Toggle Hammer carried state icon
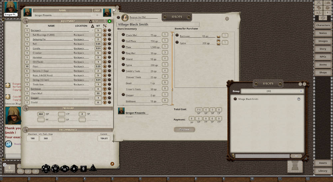Image resolution: width=333 pixels, height=182 pixels. [105, 57]
